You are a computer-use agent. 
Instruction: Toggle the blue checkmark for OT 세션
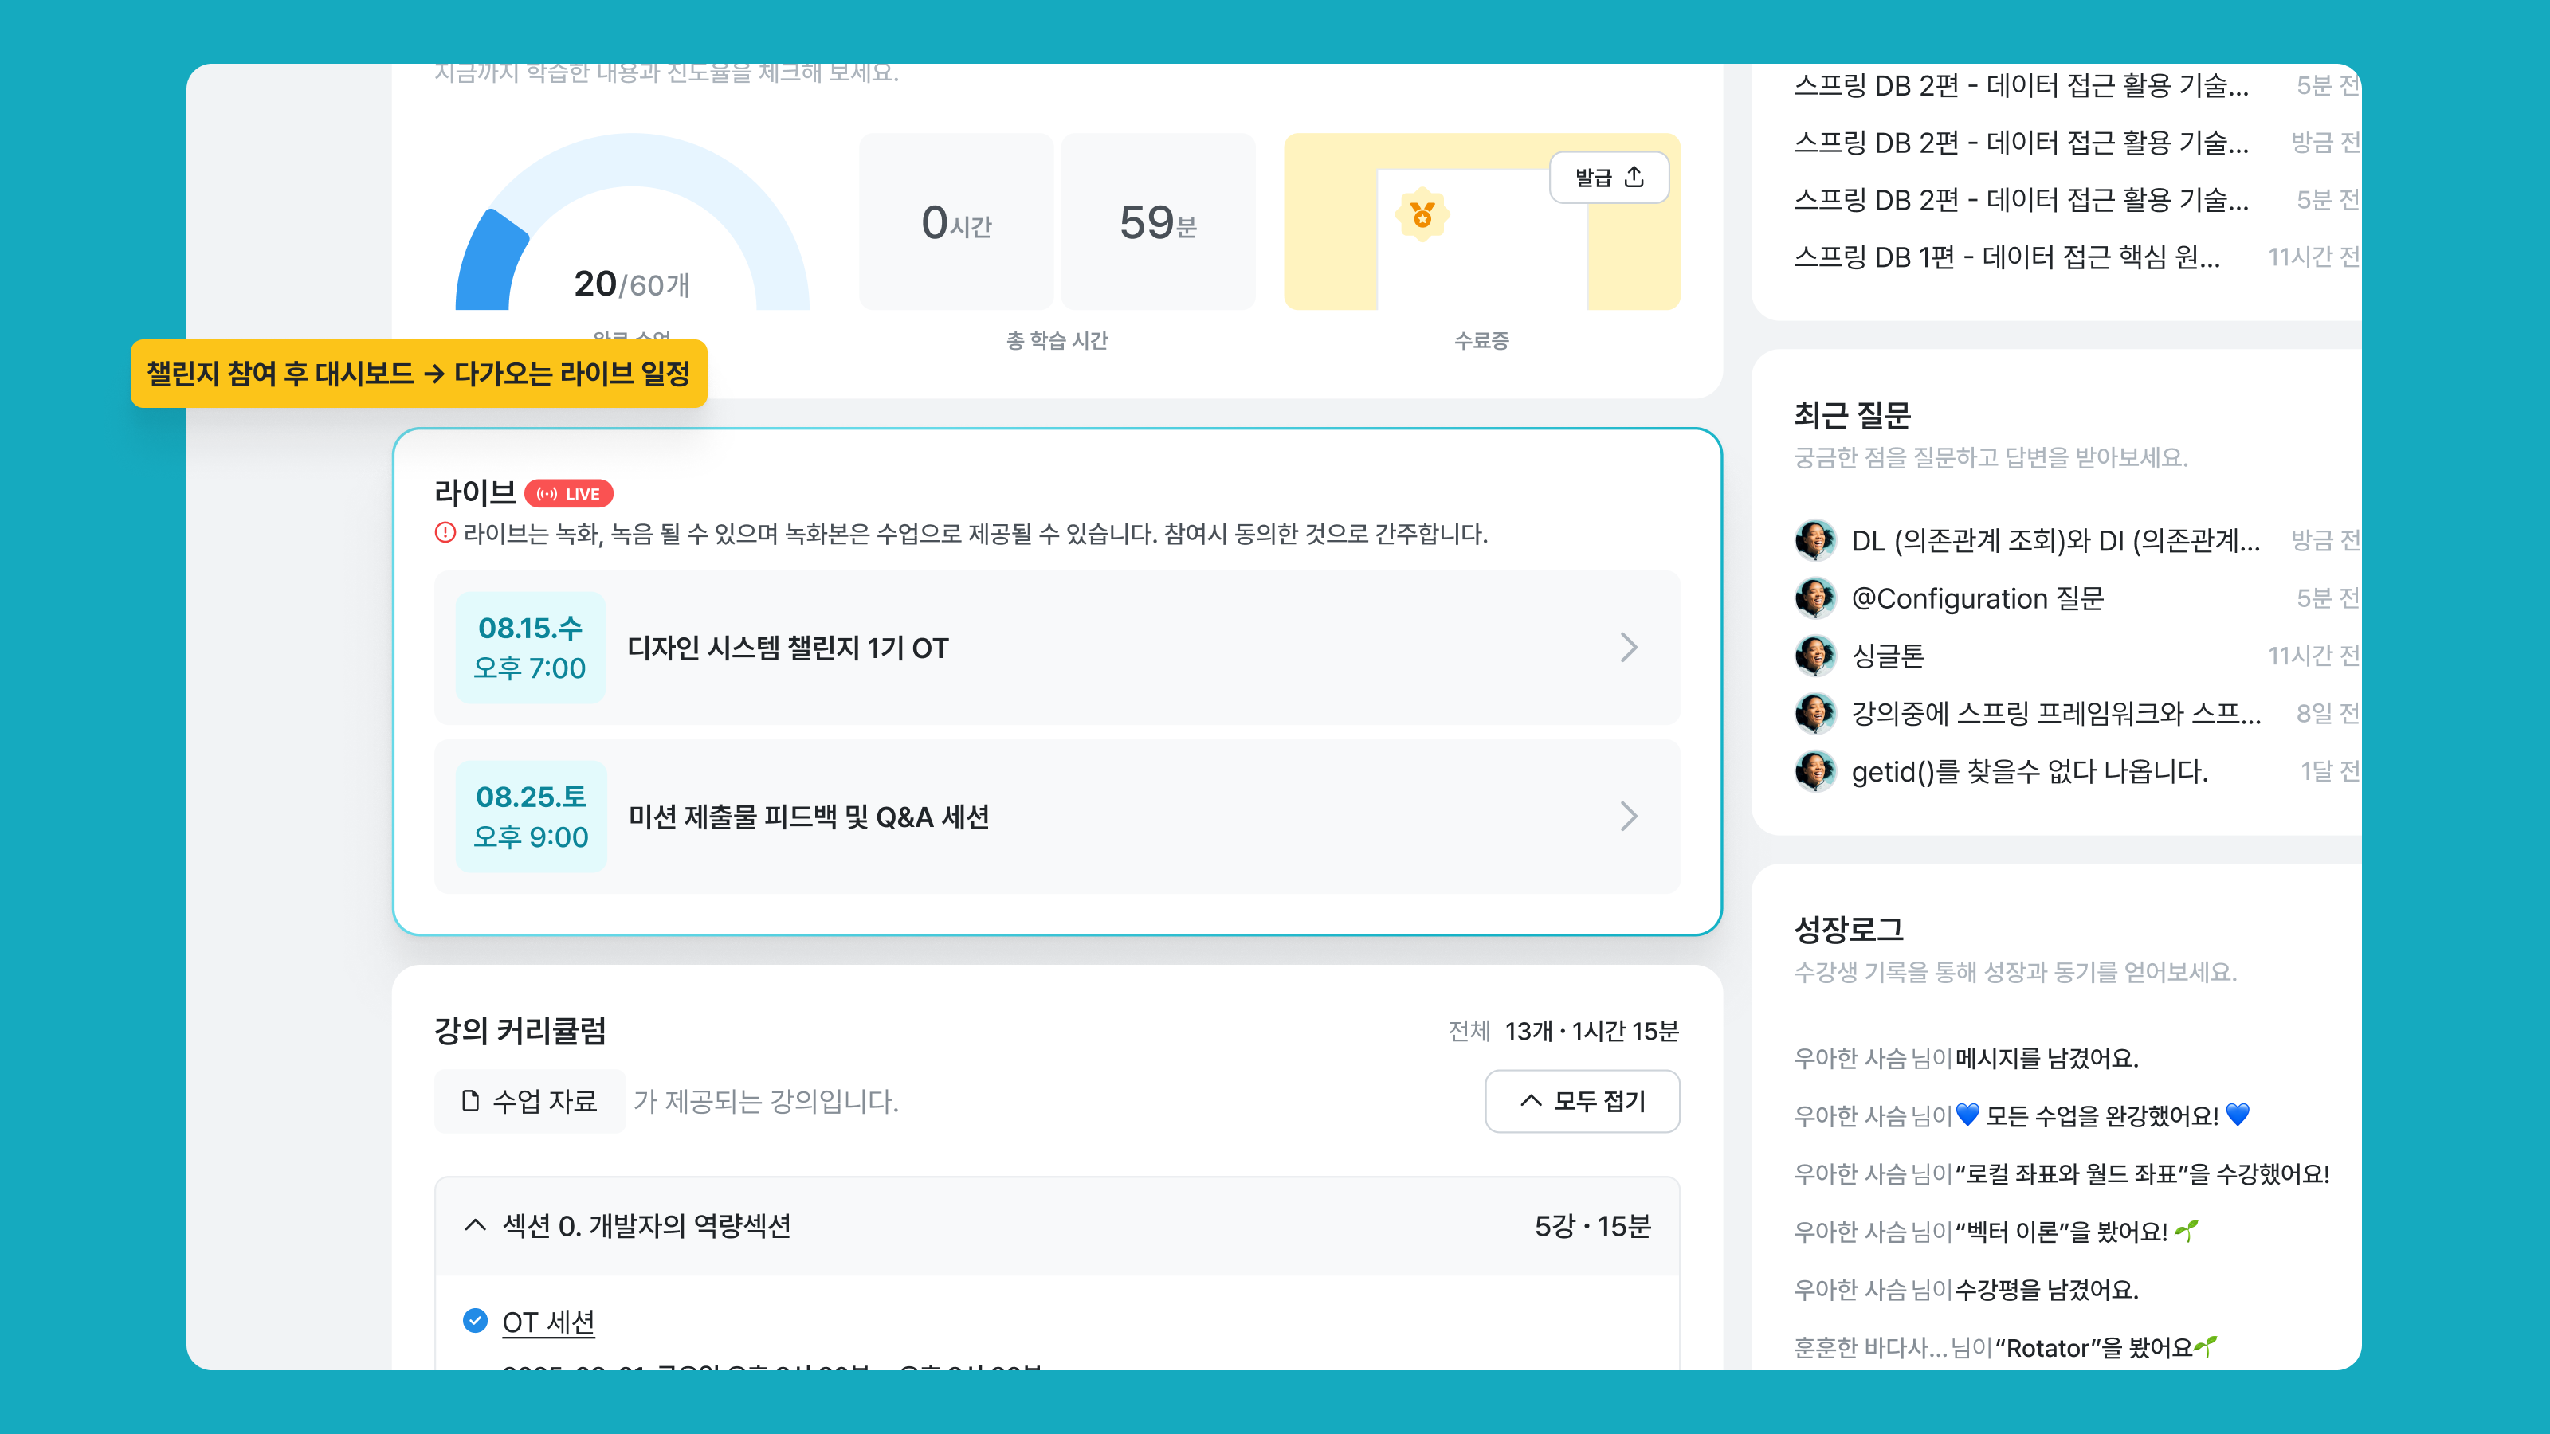point(475,1321)
